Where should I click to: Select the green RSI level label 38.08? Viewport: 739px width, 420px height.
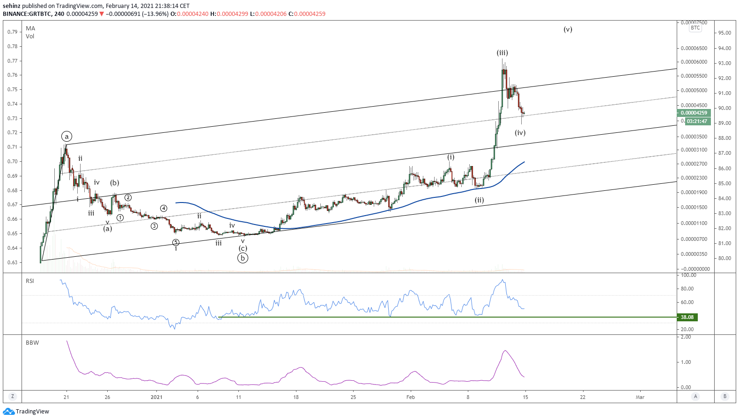(687, 317)
